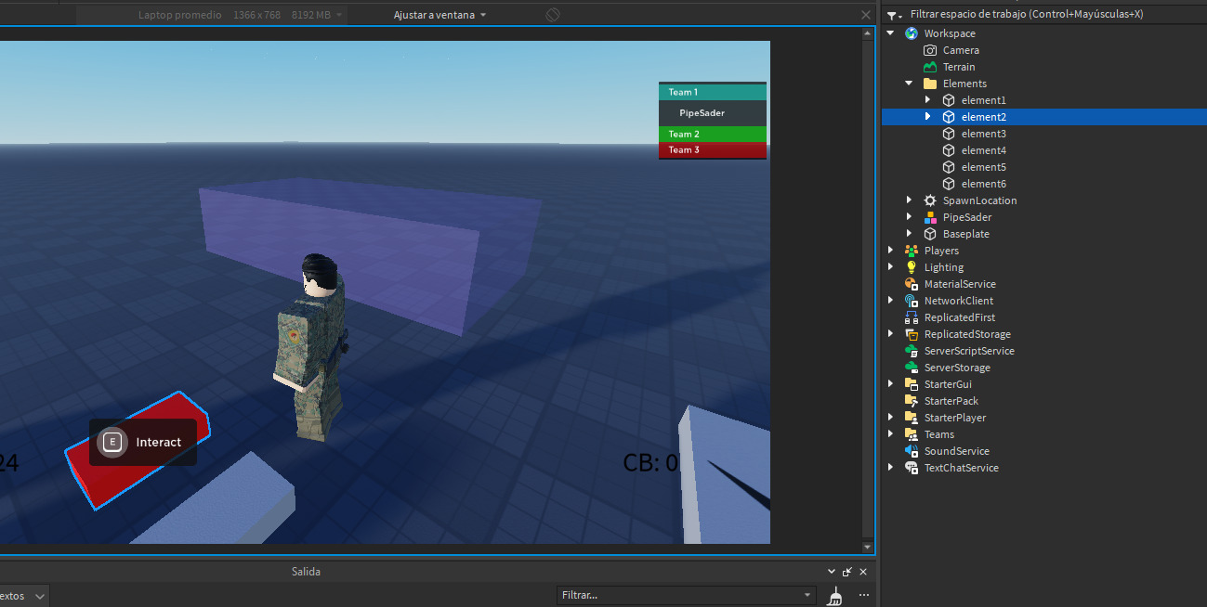Screen dimensions: 1207x607
Task: Clear the output with the broom icon
Action: click(833, 595)
